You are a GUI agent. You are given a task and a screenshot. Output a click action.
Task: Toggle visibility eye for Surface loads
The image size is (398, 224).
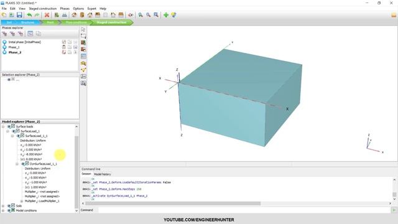[x=9, y=126]
